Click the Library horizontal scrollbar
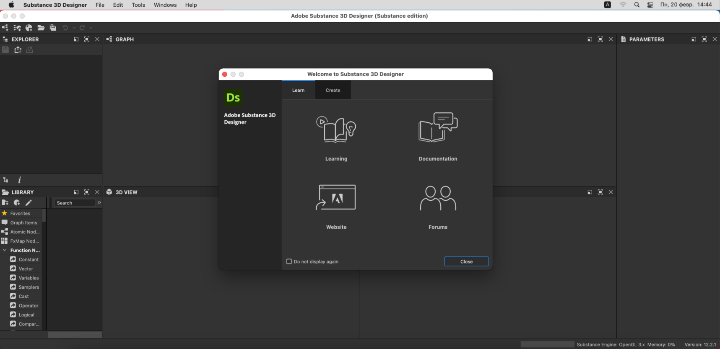The width and height of the screenshot is (720, 349). [75, 335]
